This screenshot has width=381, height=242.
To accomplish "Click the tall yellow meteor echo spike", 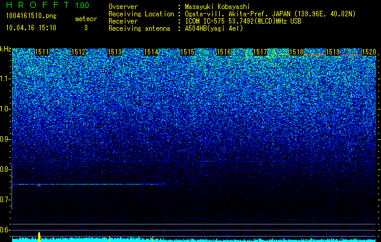I will pos(39,237).
